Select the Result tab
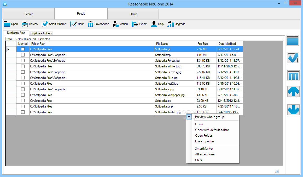Screen dimensions: 303x177 click(x=81, y=14)
